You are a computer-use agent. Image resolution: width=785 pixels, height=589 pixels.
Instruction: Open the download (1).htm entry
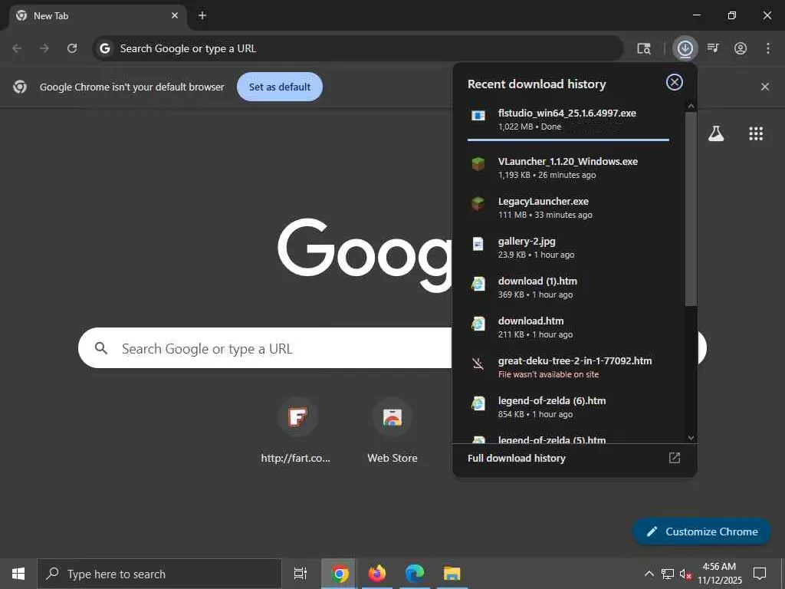(x=568, y=288)
